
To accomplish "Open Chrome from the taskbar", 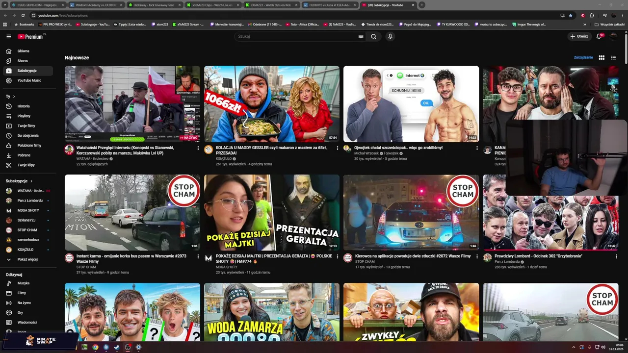I will [x=95, y=347].
